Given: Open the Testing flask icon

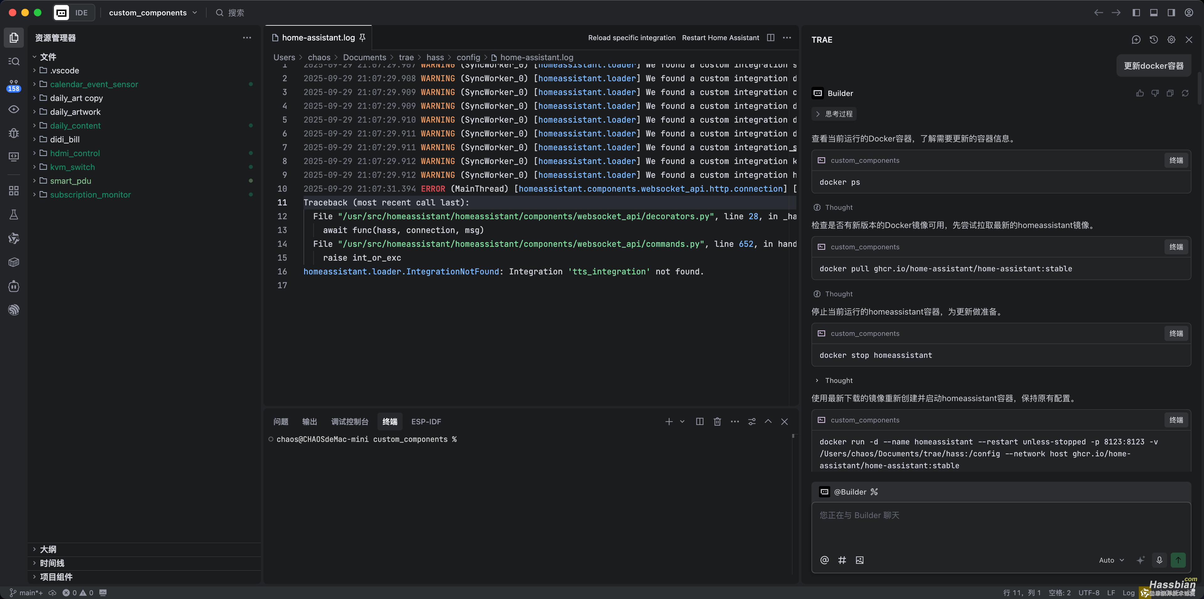Looking at the screenshot, I should (14, 214).
